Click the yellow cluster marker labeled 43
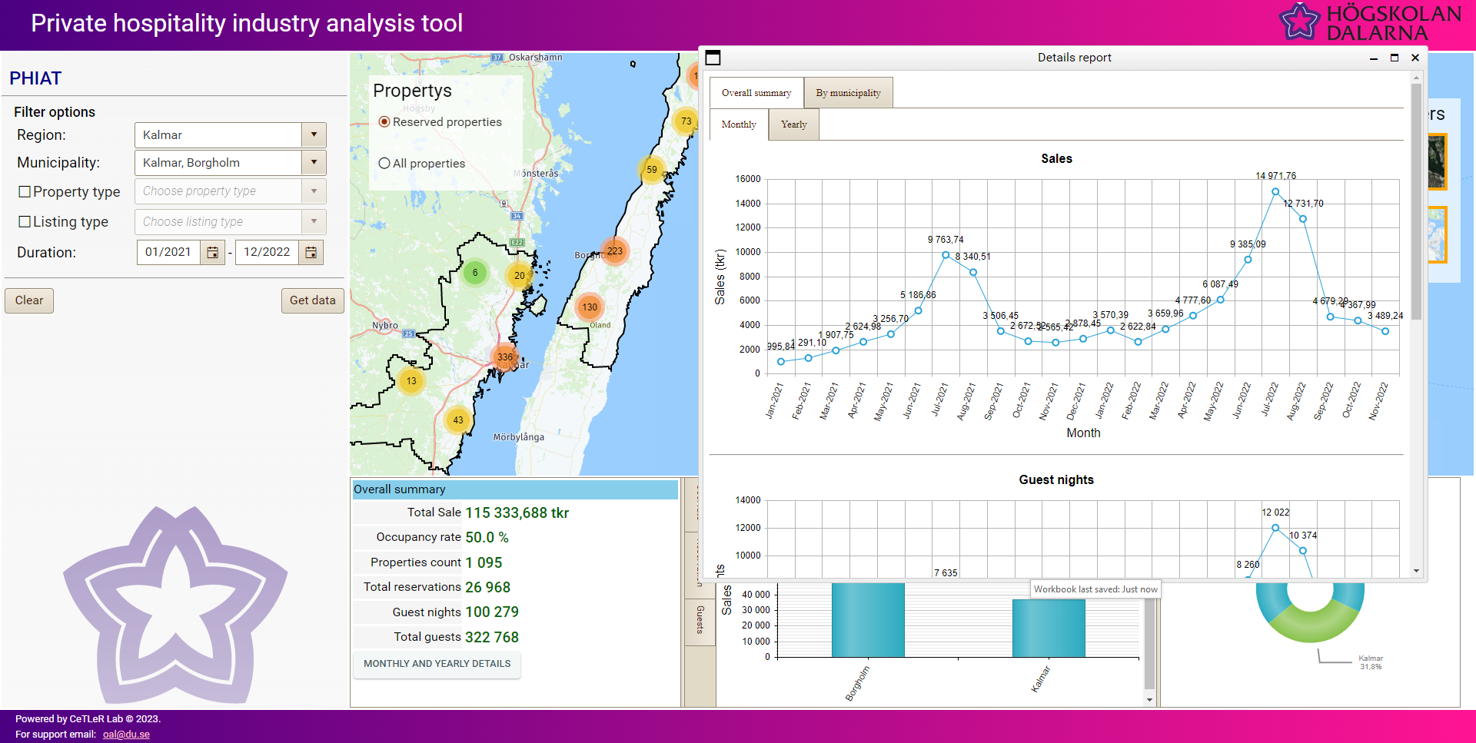This screenshot has width=1476, height=743. 458,420
